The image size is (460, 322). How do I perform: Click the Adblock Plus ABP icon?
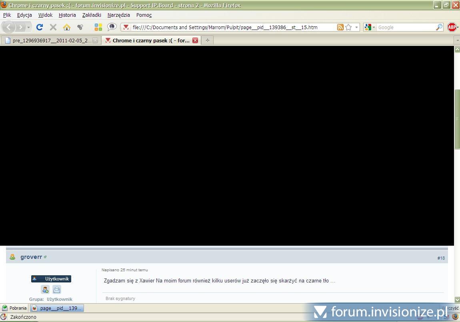click(452, 27)
